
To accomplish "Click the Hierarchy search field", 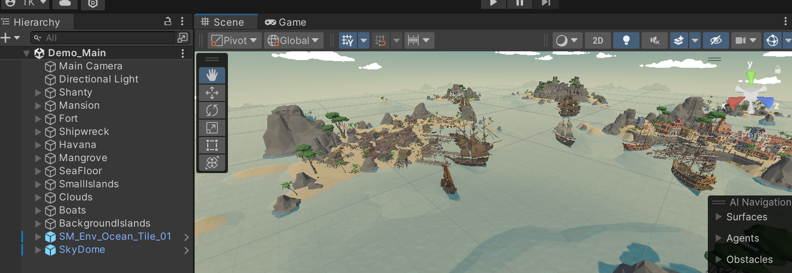I will point(103,38).
